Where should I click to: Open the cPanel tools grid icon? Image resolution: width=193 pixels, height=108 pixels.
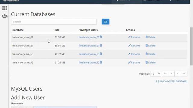tap(5, 8)
